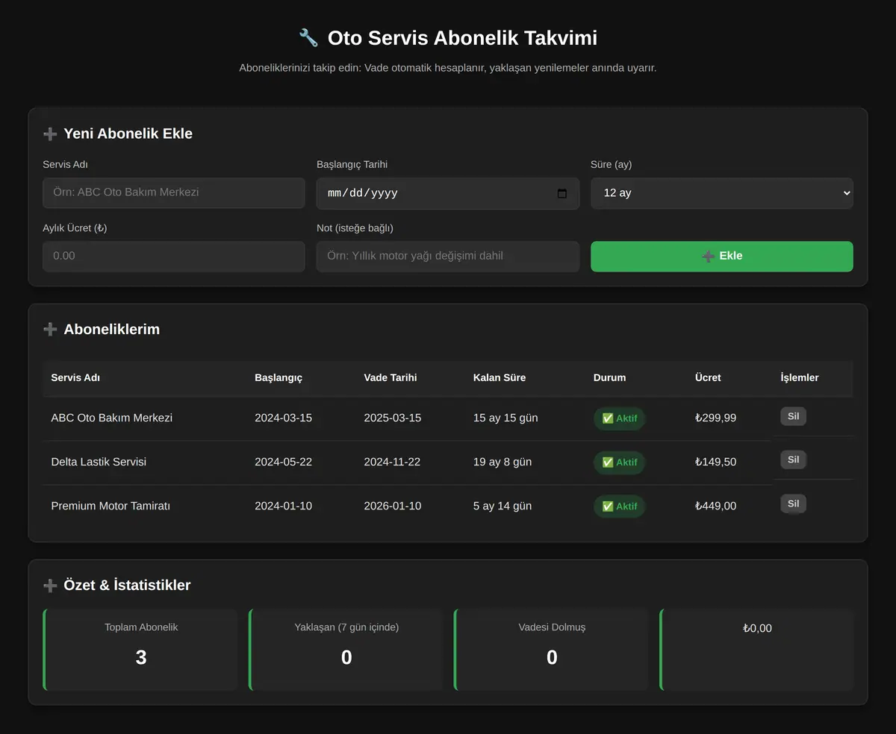Click the fee ₺299,99
The width and height of the screenshot is (896, 734).
click(x=715, y=418)
